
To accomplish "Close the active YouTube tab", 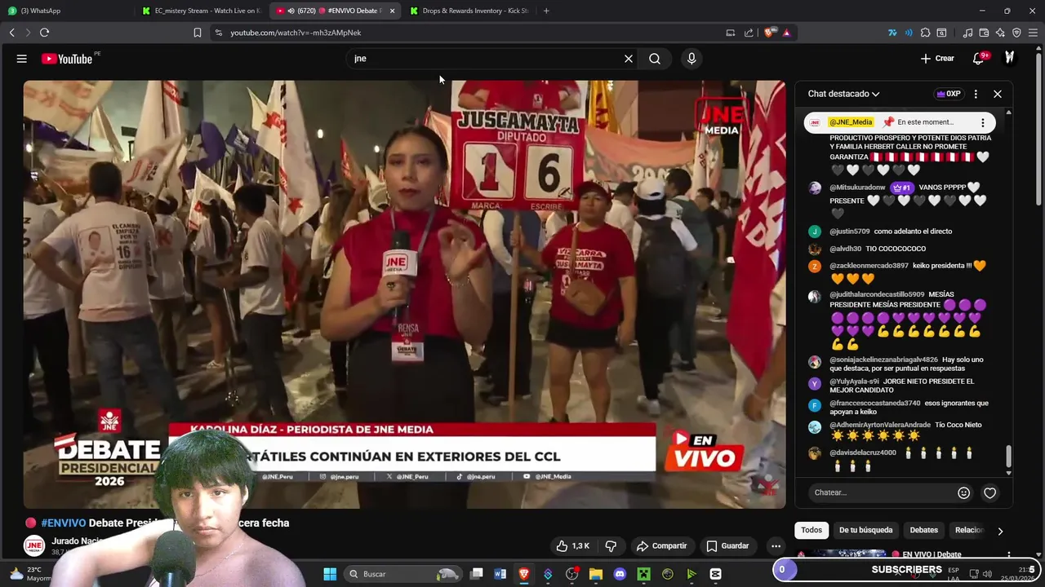I will (x=393, y=11).
